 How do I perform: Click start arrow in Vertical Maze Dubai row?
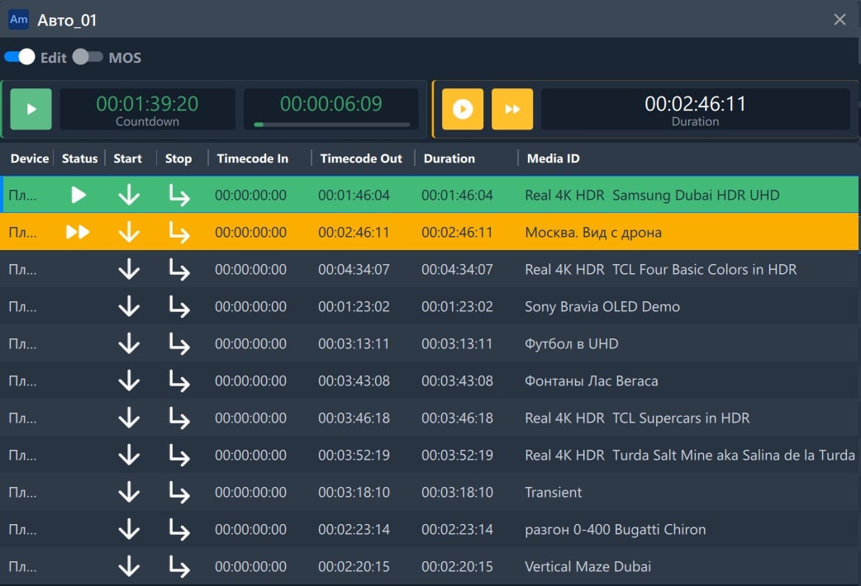point(129,566)
